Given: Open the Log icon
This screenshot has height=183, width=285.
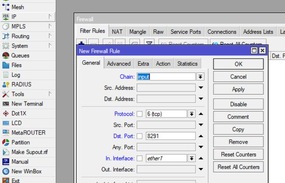Looking at the screenshot, I should [6, 75].
